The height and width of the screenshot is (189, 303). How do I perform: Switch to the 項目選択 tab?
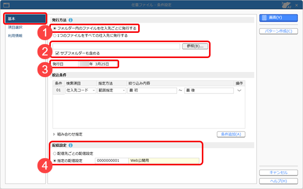pos(15,27)
